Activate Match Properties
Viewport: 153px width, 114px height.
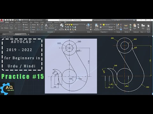coord(97,27)
